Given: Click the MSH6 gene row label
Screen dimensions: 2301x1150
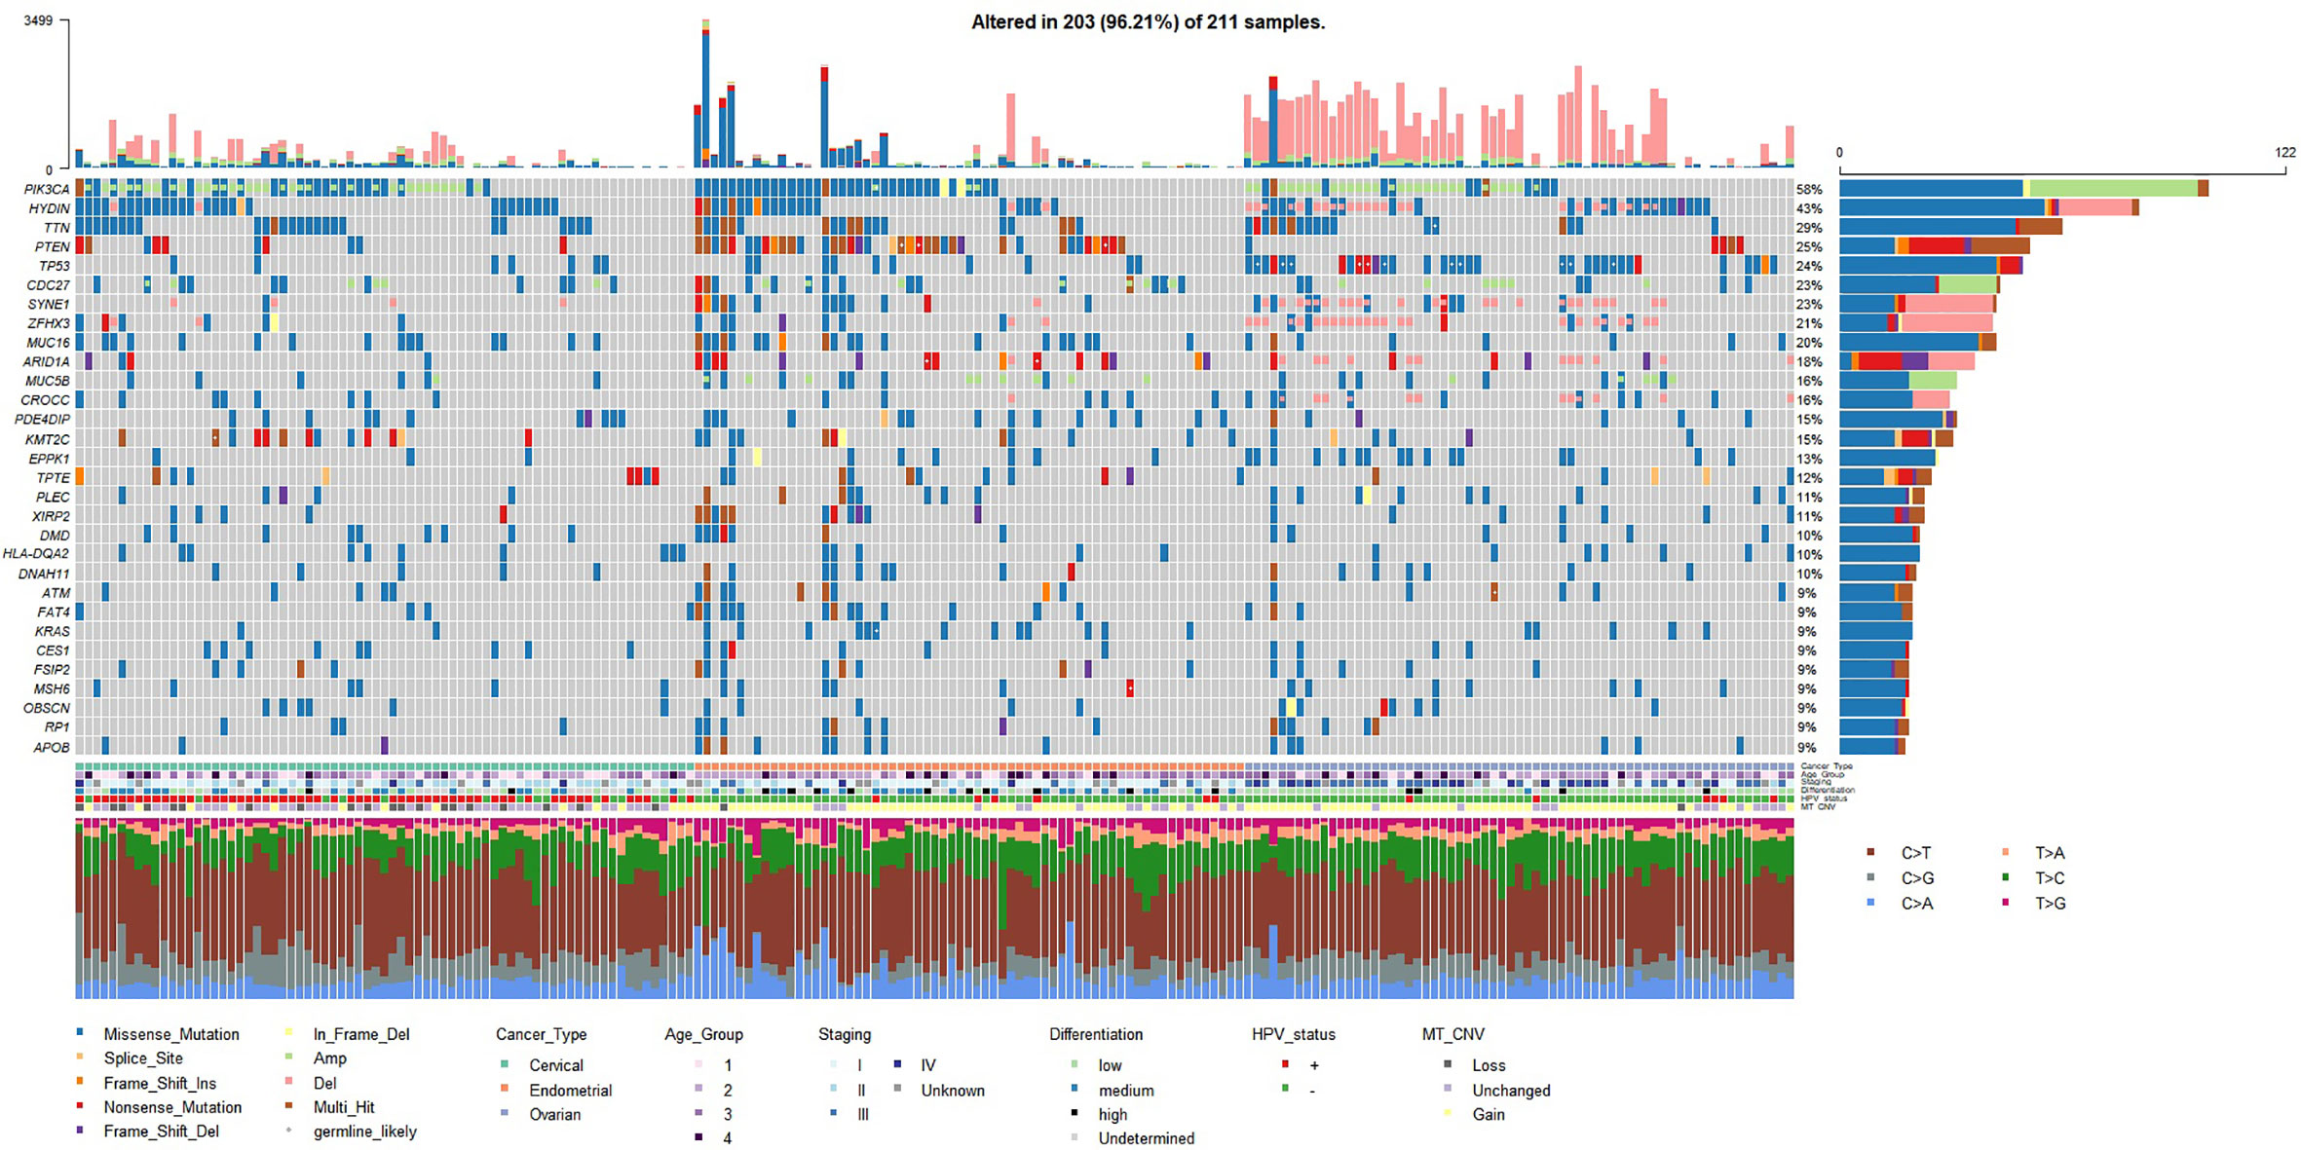Looking at the screenshot, I should [53, 688].
